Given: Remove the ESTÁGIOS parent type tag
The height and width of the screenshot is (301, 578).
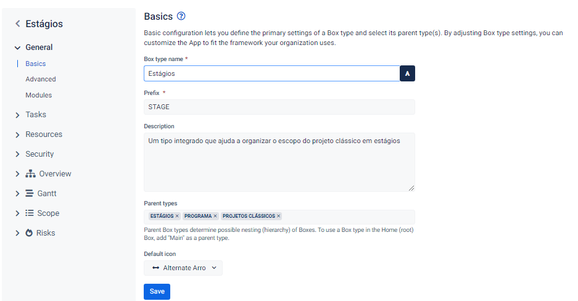Looking at the screenshot, I should pyautogui.click(x=177, y=216).
